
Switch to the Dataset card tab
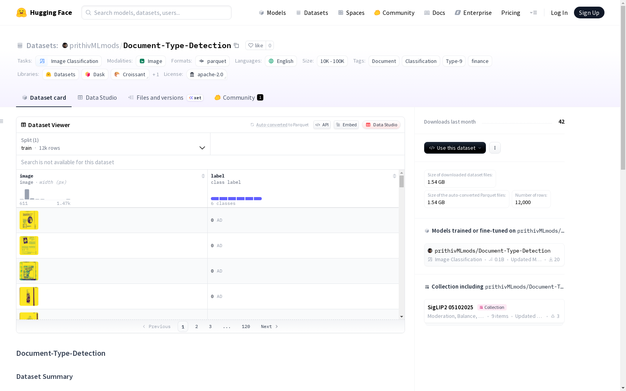tap(44, 98)
